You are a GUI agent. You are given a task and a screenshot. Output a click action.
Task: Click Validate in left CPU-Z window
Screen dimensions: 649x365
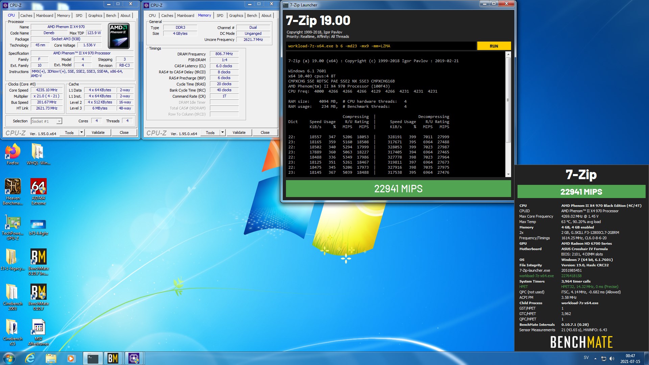click(x=98, y=132)
